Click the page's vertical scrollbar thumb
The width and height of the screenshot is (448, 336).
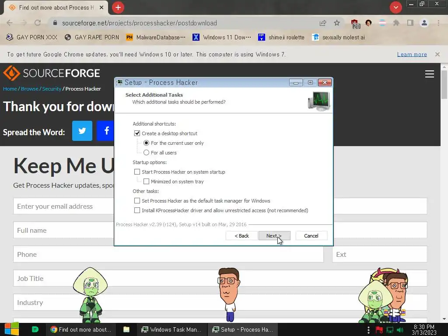point(444,84)
